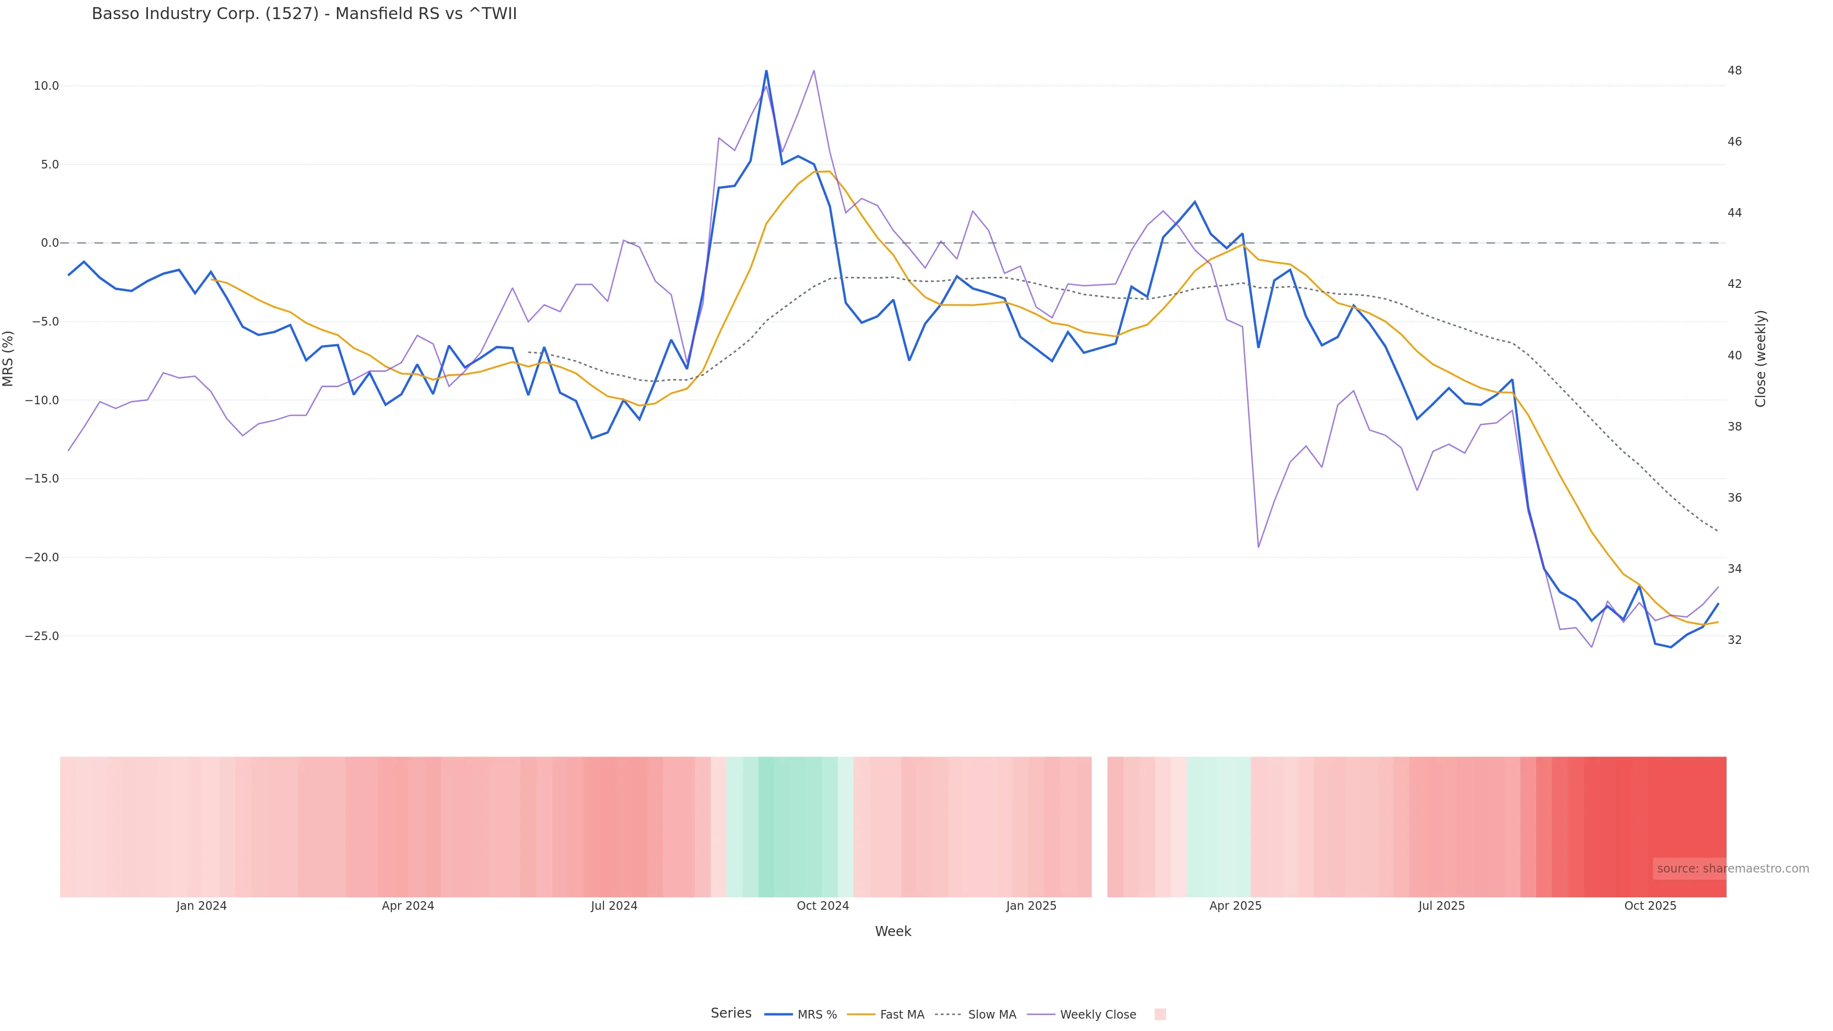Open the sharemaestro.com source link
The width and height of the screenshot is (1833, 1031).
pos(1732,869)
